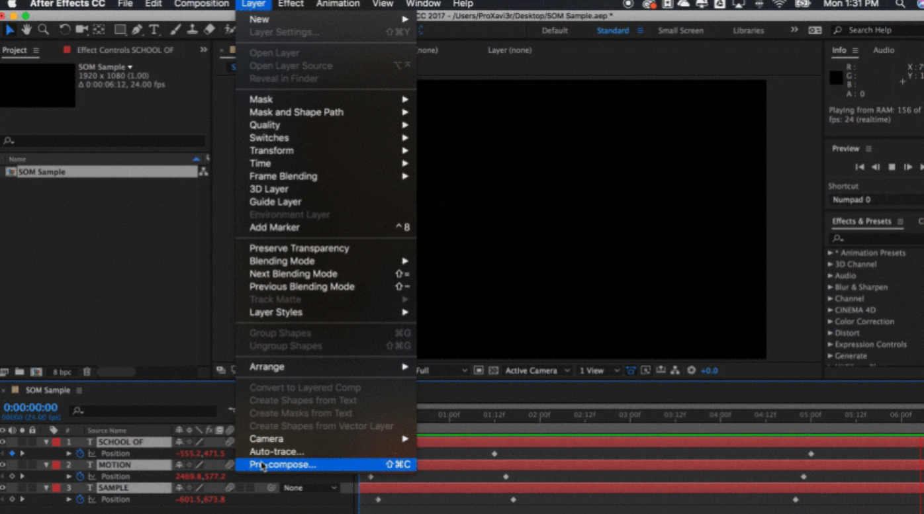The image size is (924, 514).
Task: Open Mask submenu in Layer menu
Action: click(326, 99)
